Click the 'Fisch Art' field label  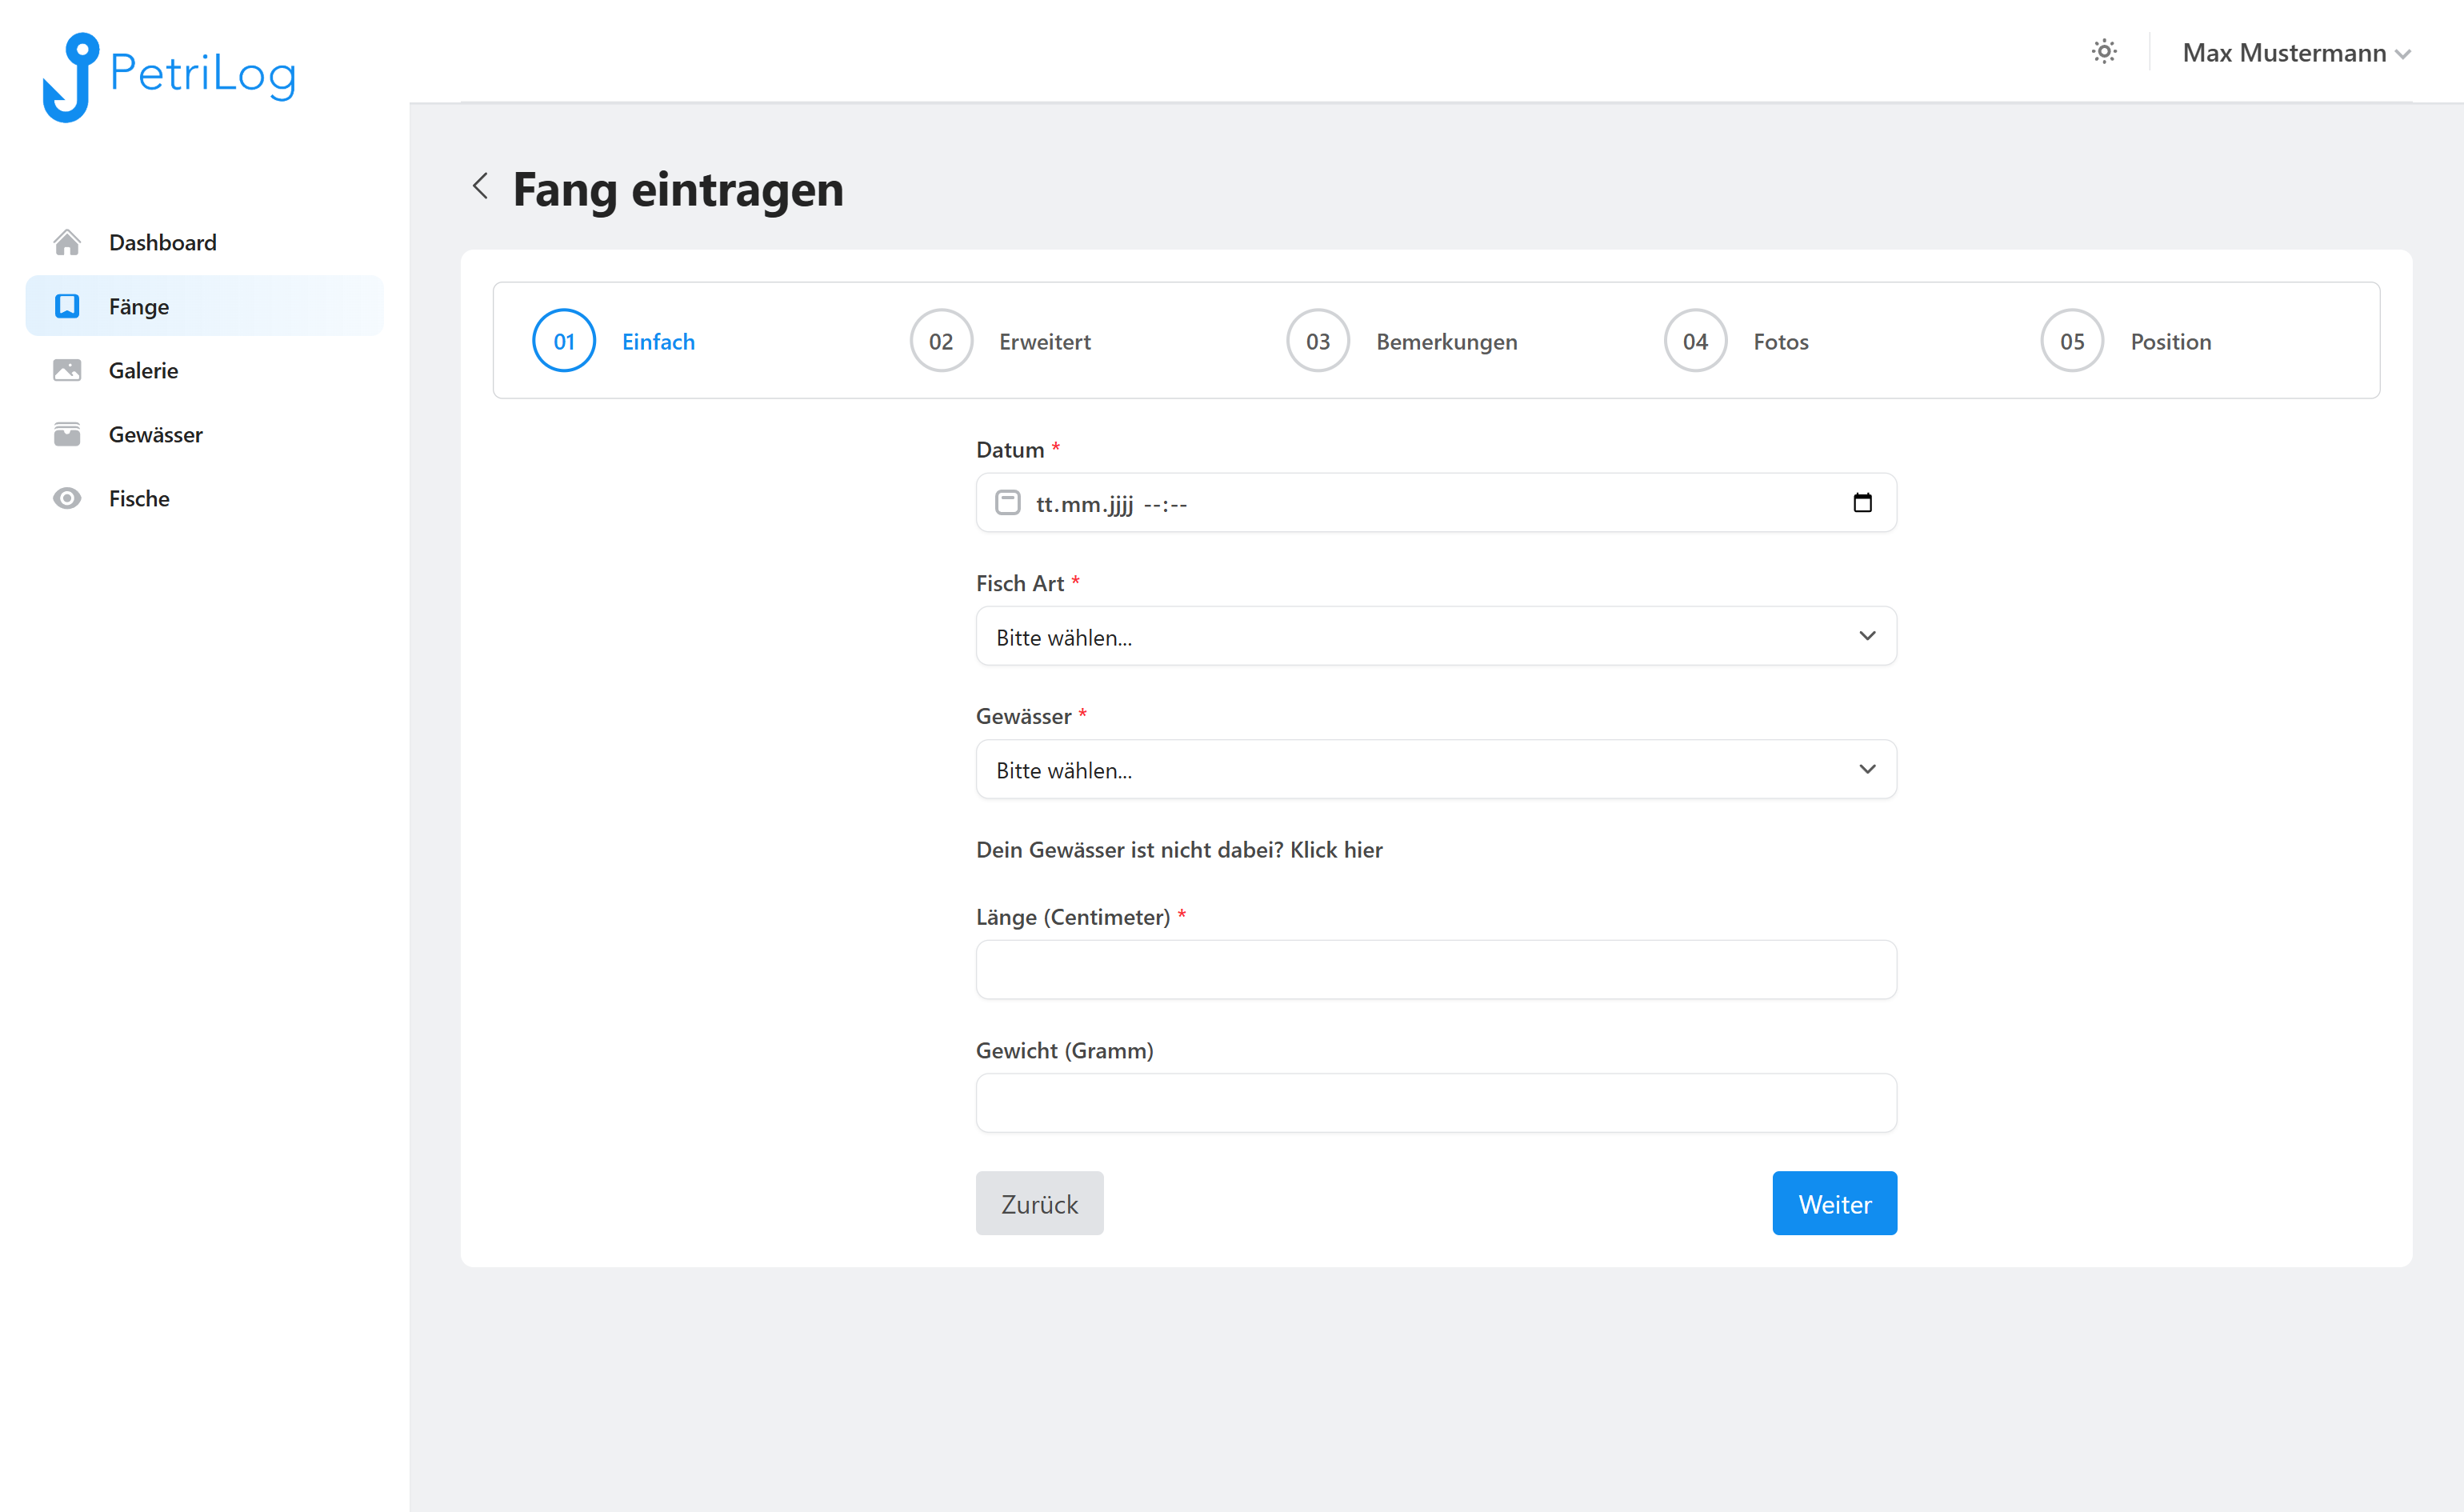pyautogui.click(x=1020, y=583)
